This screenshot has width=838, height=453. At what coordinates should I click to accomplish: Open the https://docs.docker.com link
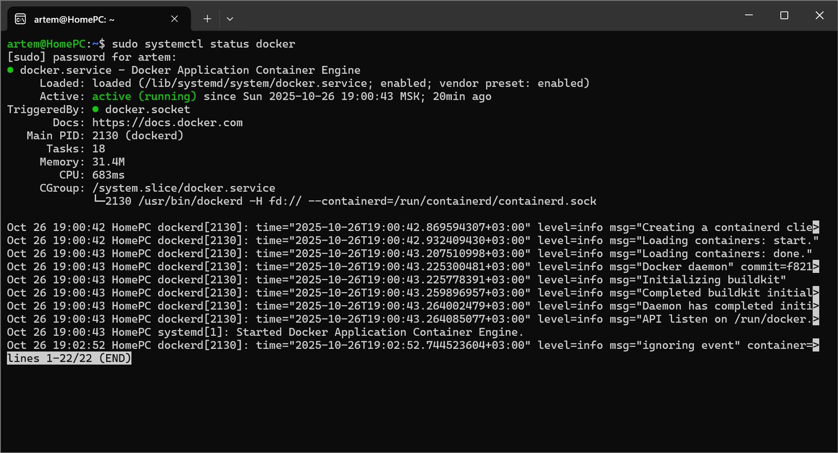click(x=167, y=123)
